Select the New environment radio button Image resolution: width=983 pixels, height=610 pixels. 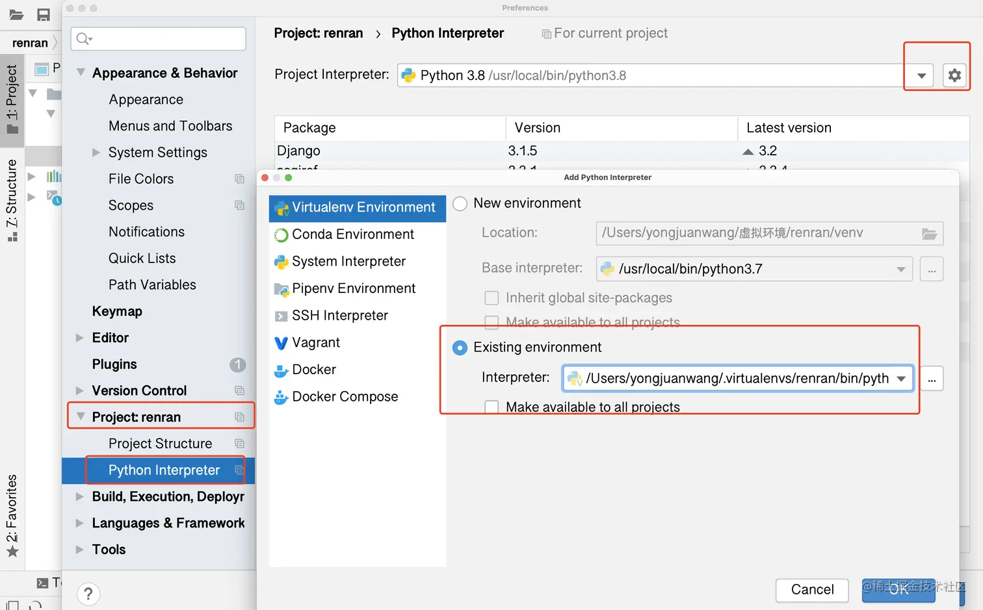pyautogui.click(x=460, y=203)
